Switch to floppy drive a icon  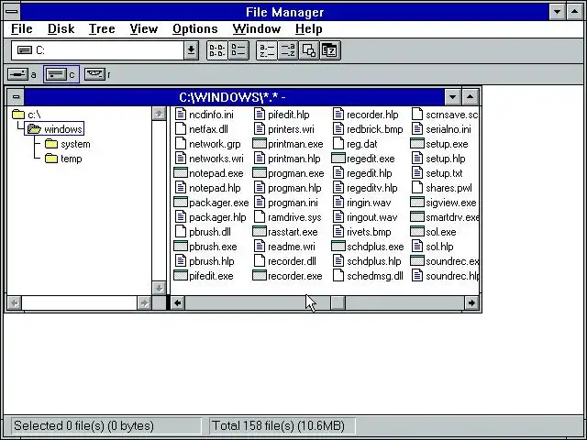pos(17,74)
